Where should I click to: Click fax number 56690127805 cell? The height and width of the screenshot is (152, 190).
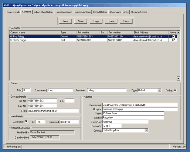point(120,40)
